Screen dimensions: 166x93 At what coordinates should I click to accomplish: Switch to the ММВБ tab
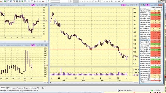pyautogui.click(x=3, y=88)
